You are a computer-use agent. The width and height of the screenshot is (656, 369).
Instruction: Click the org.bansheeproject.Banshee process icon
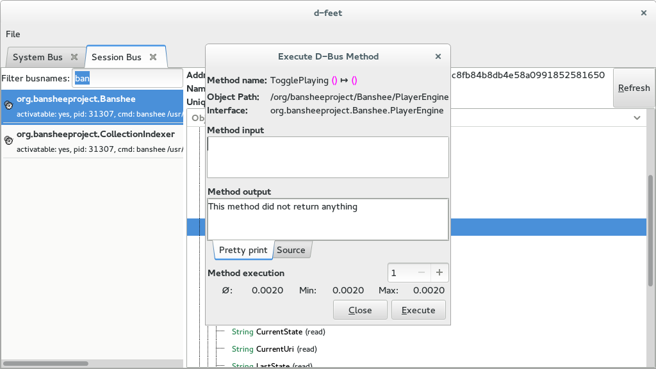coord(8,105)
